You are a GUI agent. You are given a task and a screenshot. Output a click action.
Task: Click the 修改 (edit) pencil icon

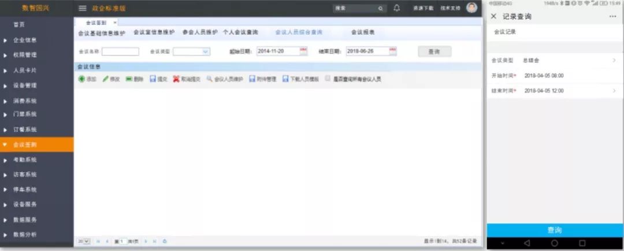[x=105, y=79]
